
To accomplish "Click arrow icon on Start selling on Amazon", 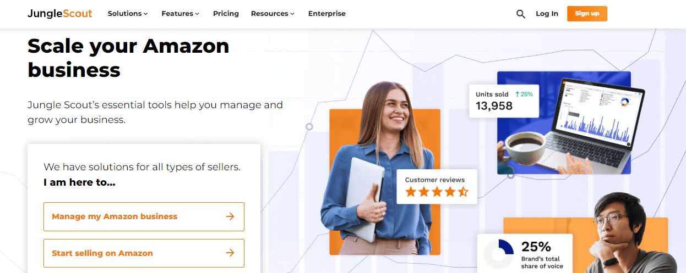I will click(x=230, y=253).
